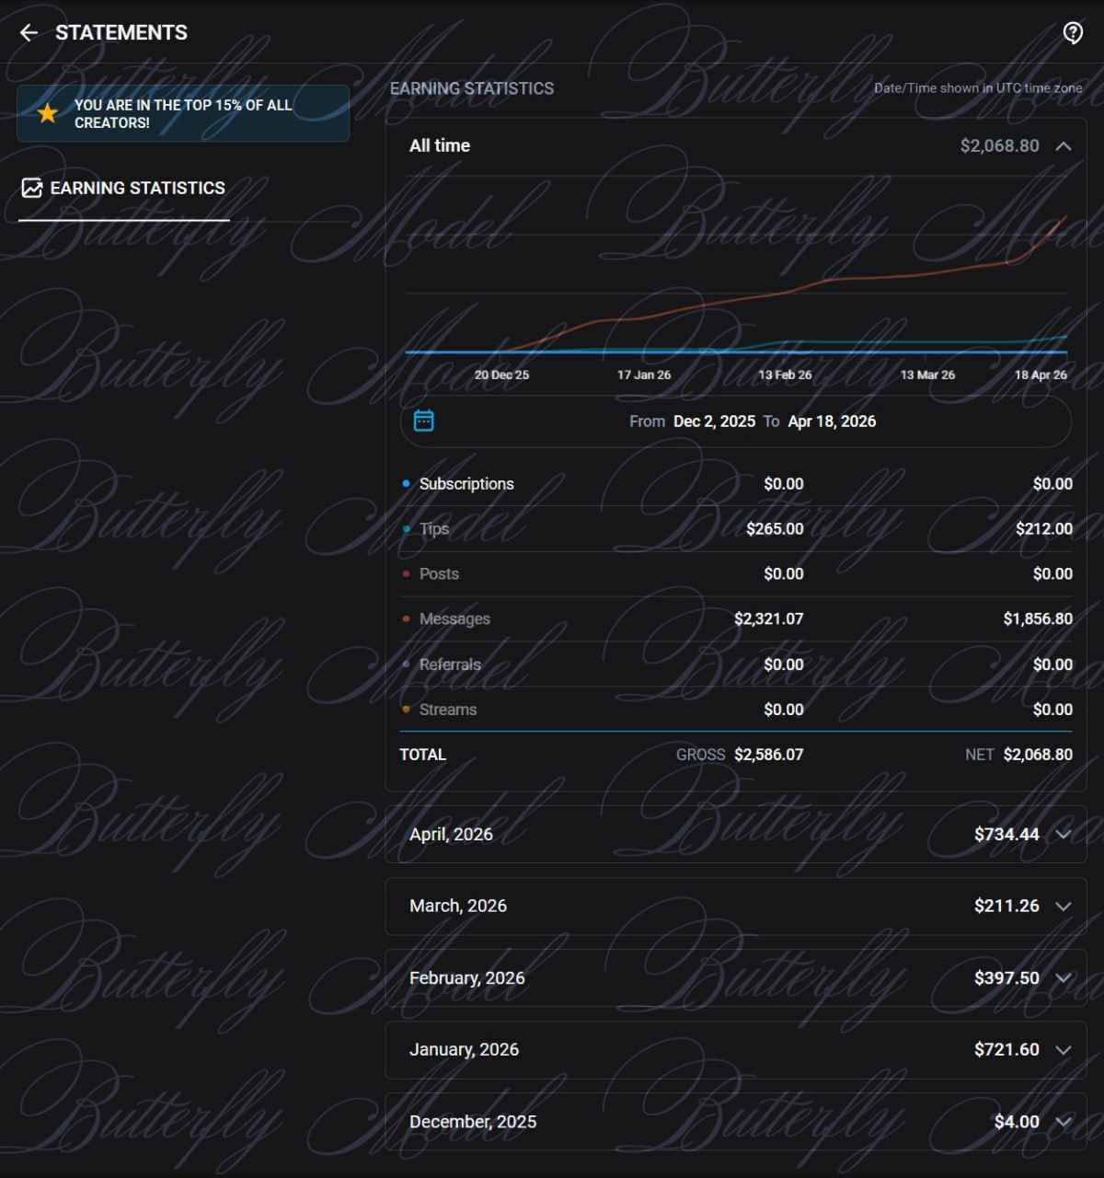Expand the January, 2026 statement chevron
This screenshot has width=1104, height=1178.
pos(1064,1049)
